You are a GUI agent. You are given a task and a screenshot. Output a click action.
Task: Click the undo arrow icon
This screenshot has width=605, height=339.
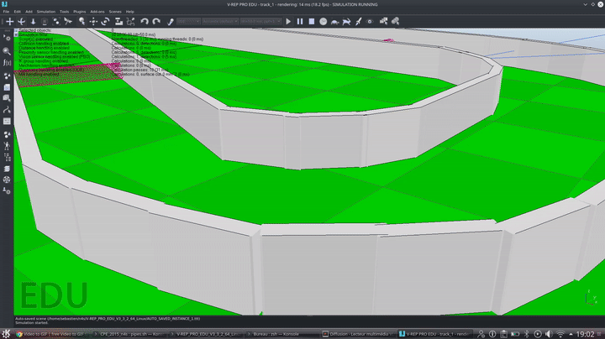pyautogui.click(x=145, y=20)
